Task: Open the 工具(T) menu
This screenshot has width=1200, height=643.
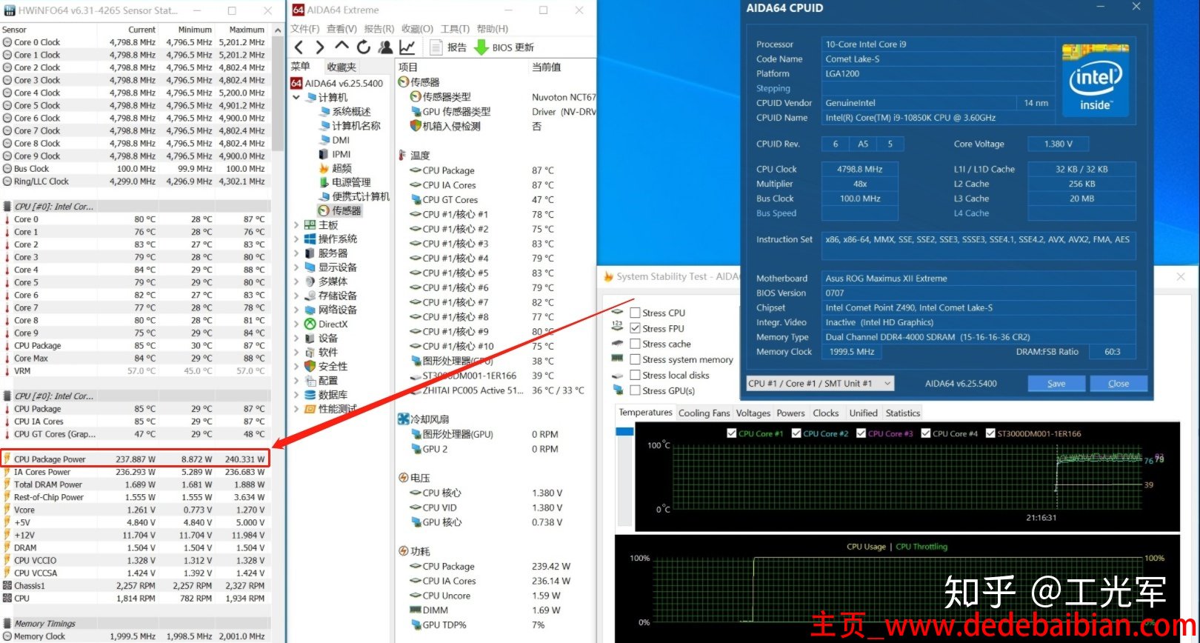Action: [x=455, y=29]
